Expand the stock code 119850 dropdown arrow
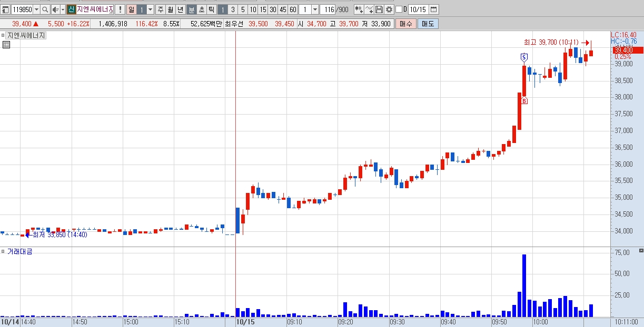 [x=36, y=9]
